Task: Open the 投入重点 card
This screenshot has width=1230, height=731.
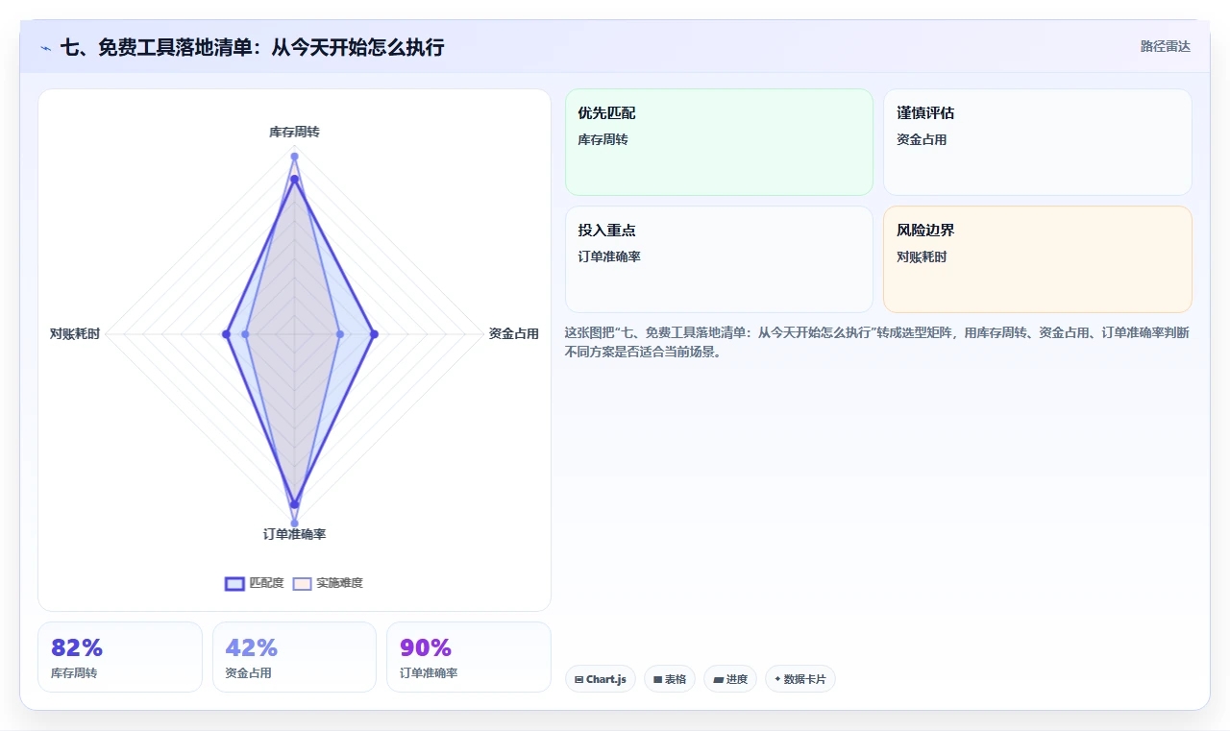Action: tap(719, 259)
